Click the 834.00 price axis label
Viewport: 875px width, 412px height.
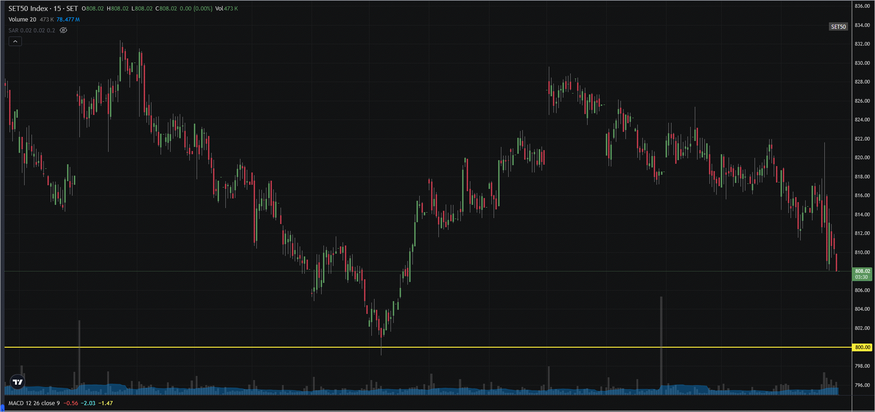click(x=862, y=25)
